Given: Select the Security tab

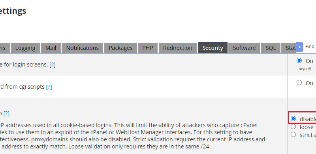Looking at the screenshot, I should pyautogui.click(x=213, y=48).
